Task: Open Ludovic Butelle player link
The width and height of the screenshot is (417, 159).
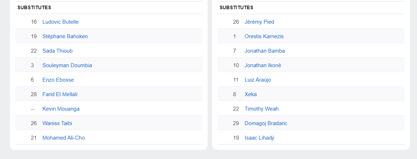Action: [60, 22]
